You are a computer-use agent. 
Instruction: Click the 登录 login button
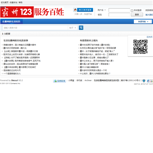(137, 14)
